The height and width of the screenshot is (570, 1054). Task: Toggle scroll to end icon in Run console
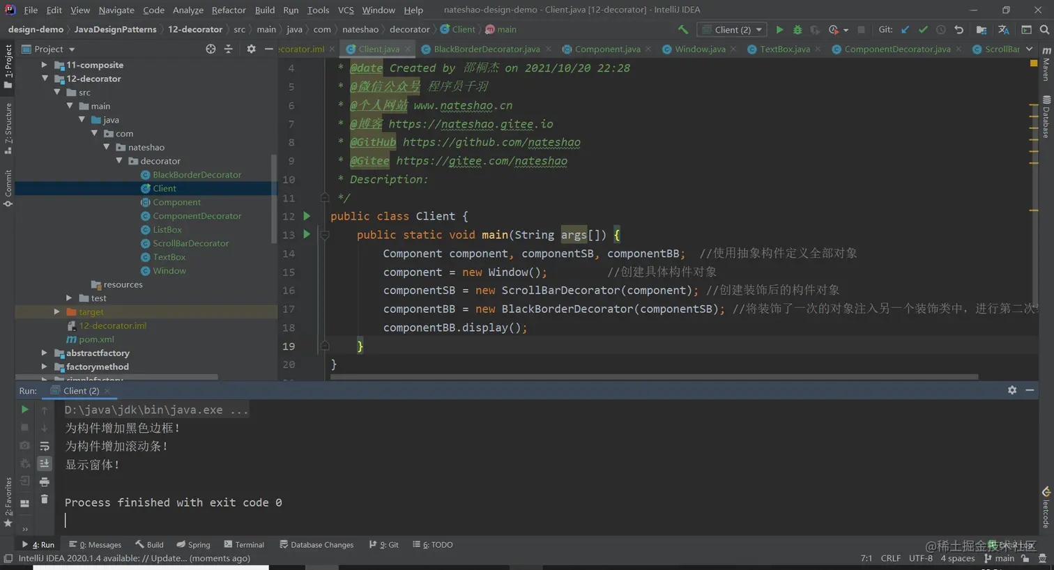45,463
